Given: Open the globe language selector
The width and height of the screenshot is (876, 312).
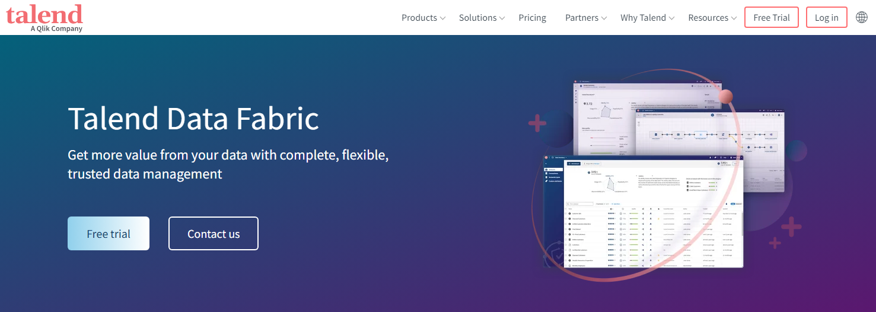Looking at the screenshot, I should [862, 17].
